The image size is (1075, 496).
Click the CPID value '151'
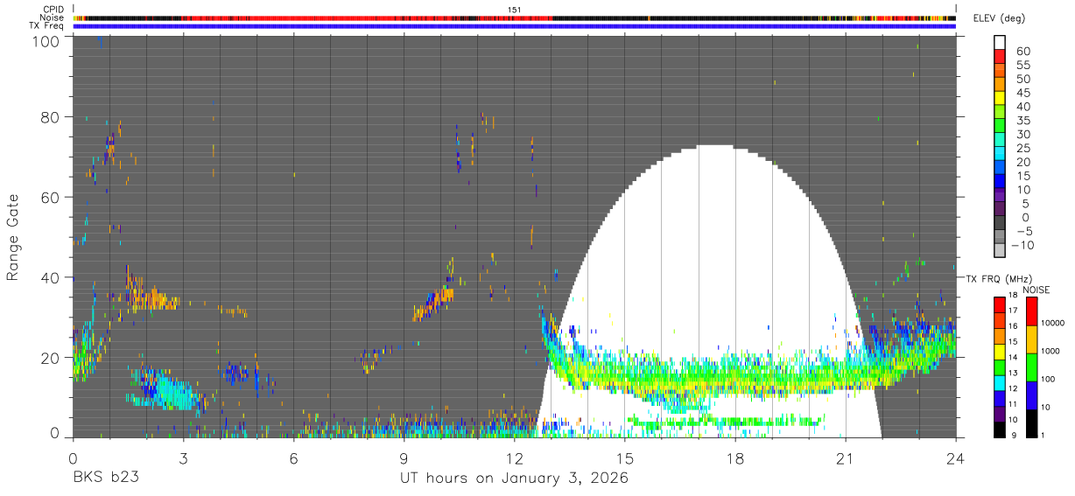[515, 10]
